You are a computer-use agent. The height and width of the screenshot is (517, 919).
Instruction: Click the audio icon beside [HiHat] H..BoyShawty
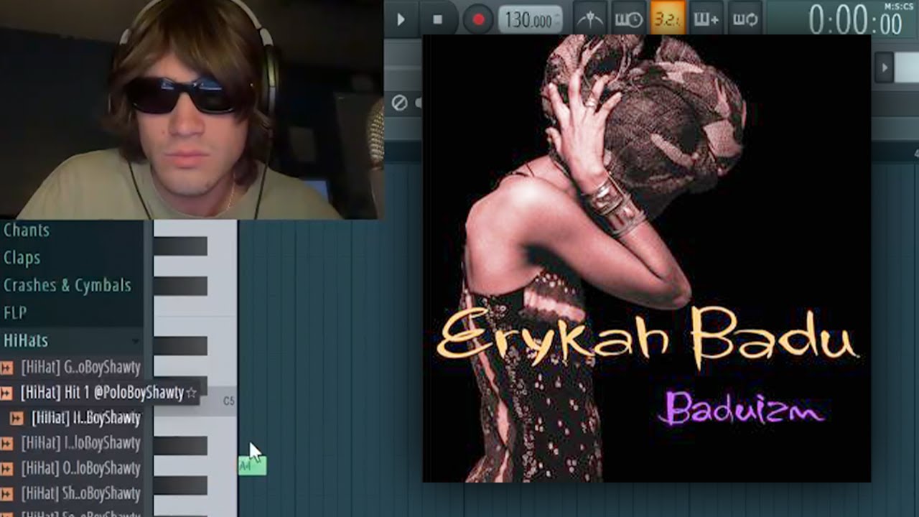[17, 418]
